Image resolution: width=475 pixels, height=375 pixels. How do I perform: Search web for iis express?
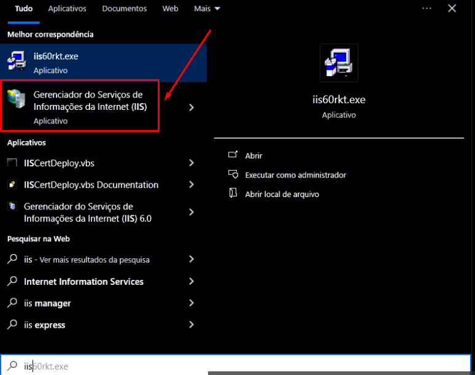[x=45, y=325]
